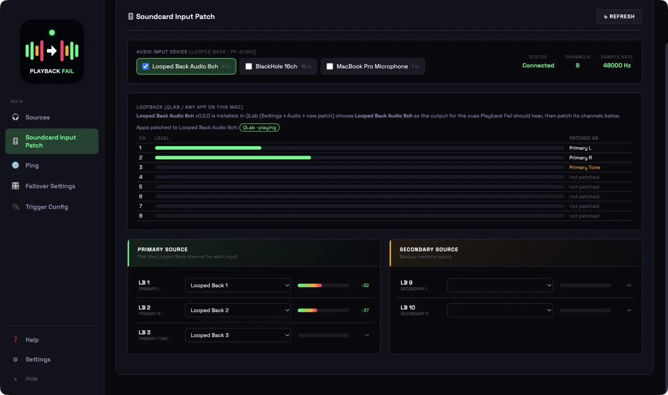
Task: Navigate to Trigger Config
Action: click(52, 207)
